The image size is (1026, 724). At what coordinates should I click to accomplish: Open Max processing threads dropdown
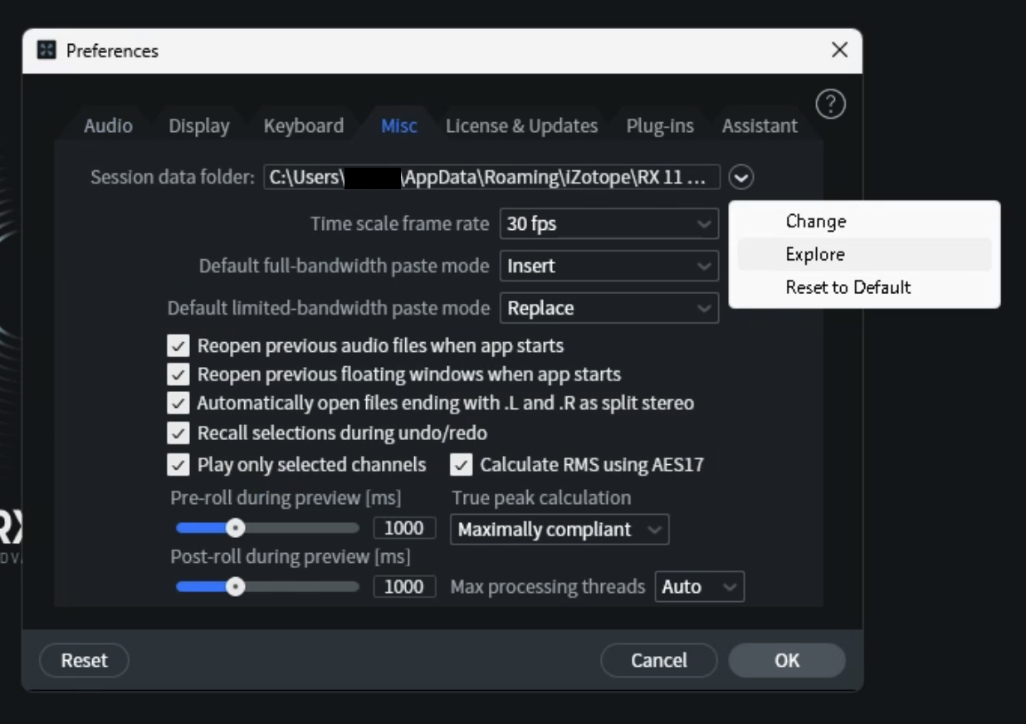tap(699, 587)
